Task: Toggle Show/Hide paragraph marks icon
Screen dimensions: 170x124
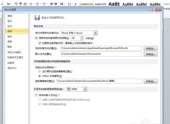Action: pyautogui.click(x=76, y=4)
